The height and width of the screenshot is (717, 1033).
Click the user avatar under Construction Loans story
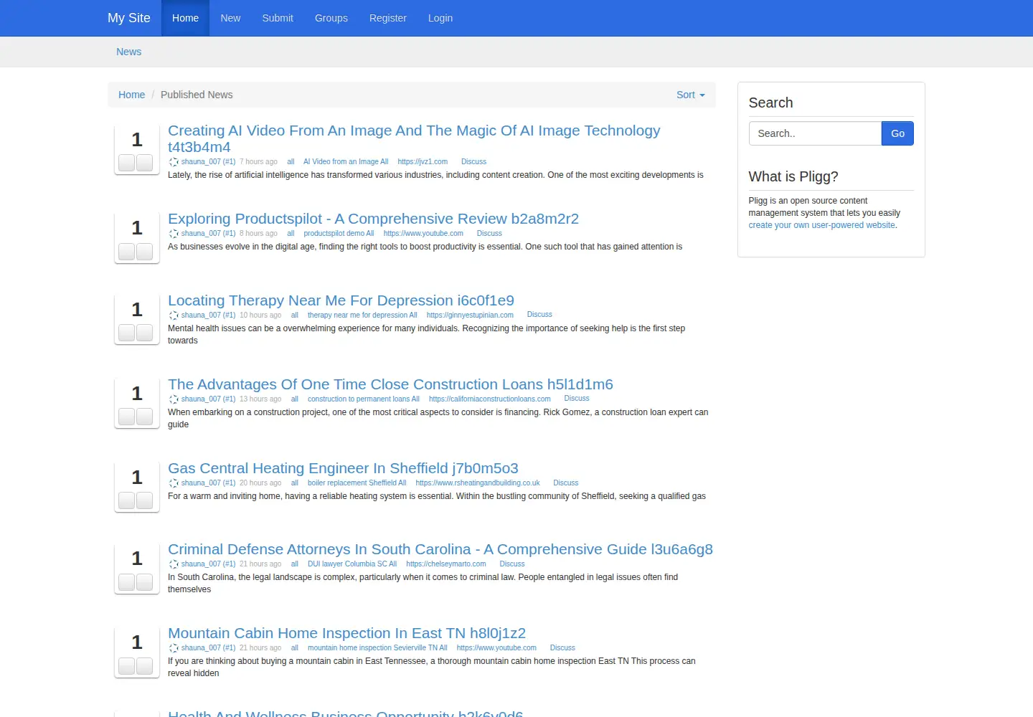tap(174, 399)
